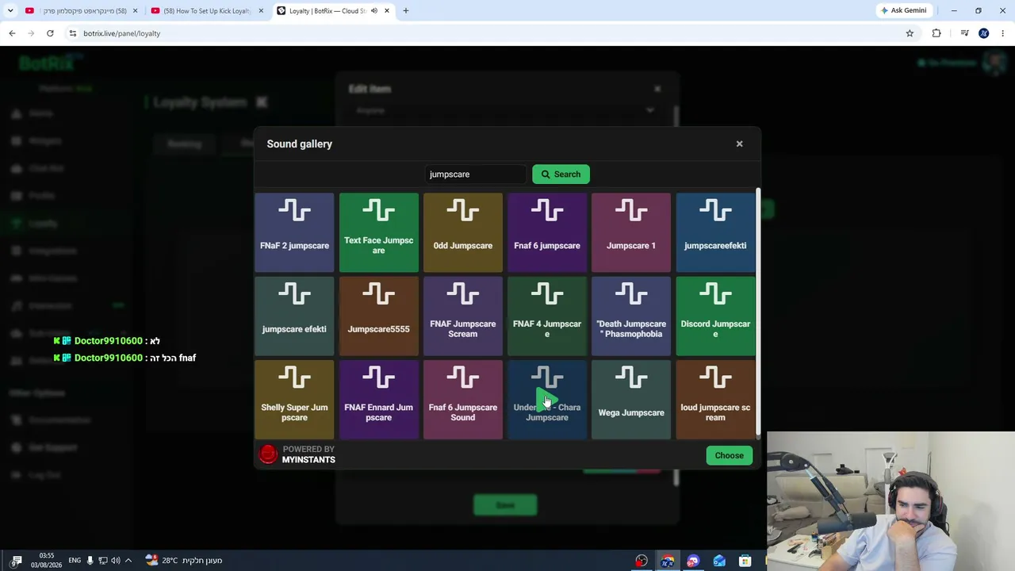Click the sound search field containing "jumpscare"
This screenshot has width=1015, height=571.
(x=475, y=174)
